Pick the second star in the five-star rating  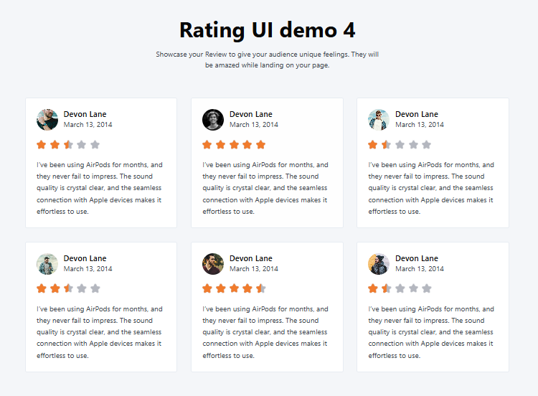[221, 144]
